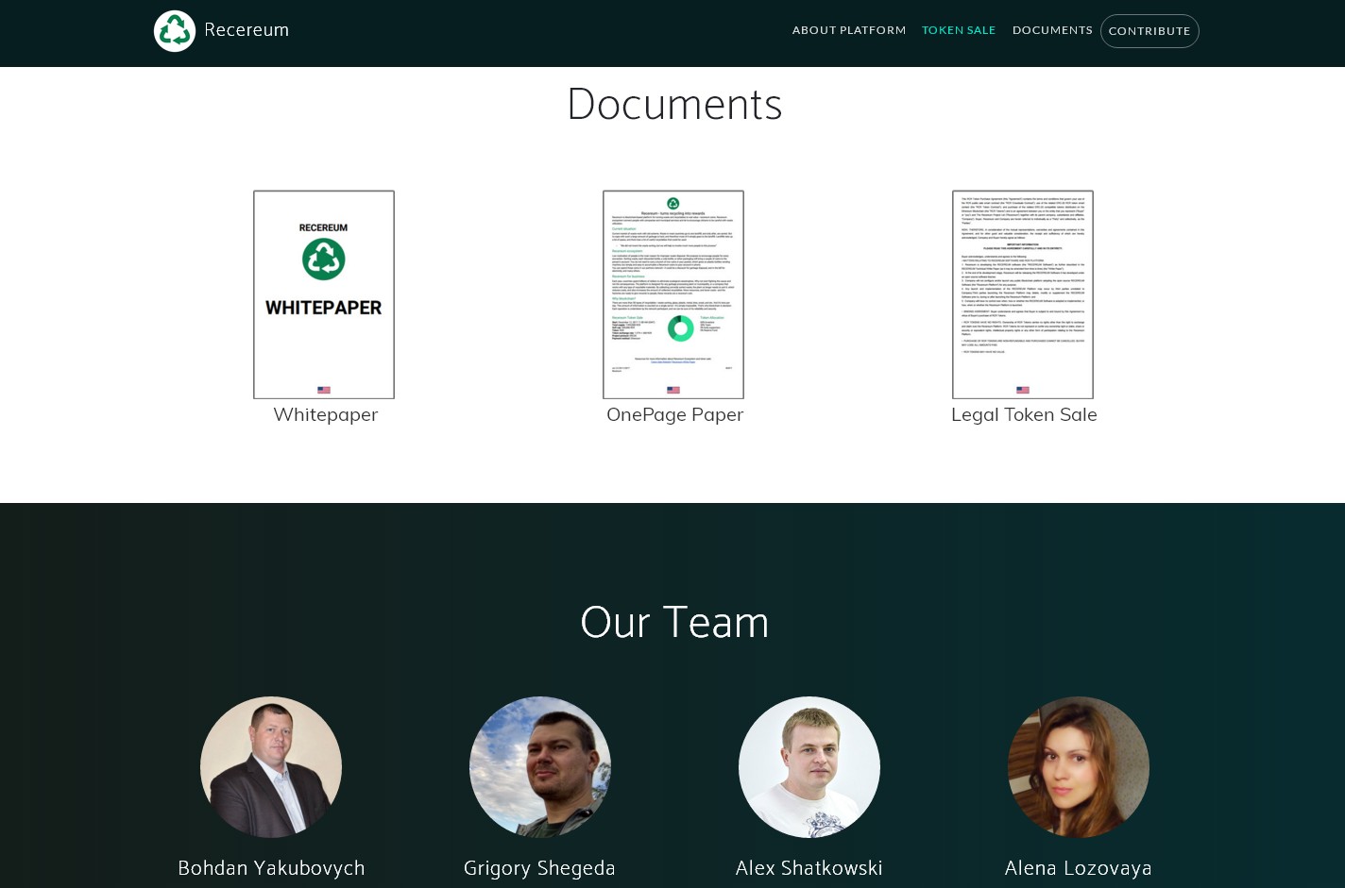Image resolution: width=1345 pixels, height=888 pixels.
Task: Navigate to Documents in the navbar
Action: pos(1052,30)
